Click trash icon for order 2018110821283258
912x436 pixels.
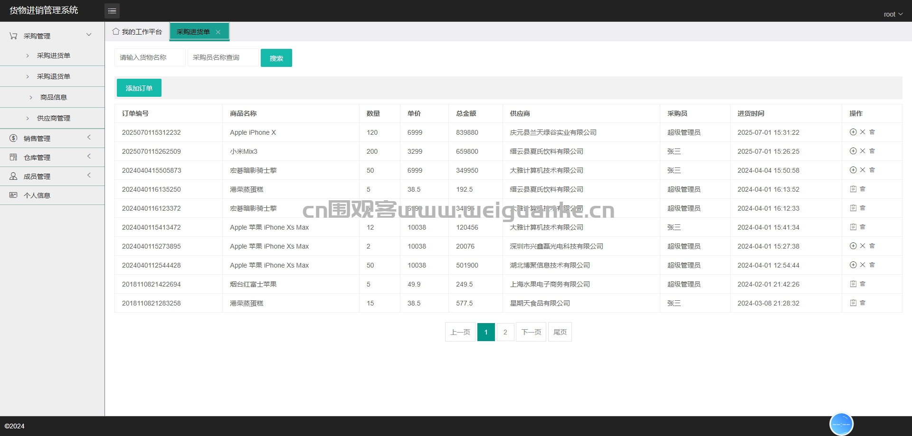point(863,303)
